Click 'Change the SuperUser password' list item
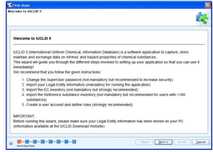The image size is (213, 152). point(99,80)
